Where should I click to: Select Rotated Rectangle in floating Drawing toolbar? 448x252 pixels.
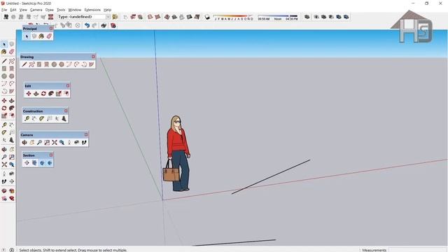pyautogui.click(x=47, y=64)
